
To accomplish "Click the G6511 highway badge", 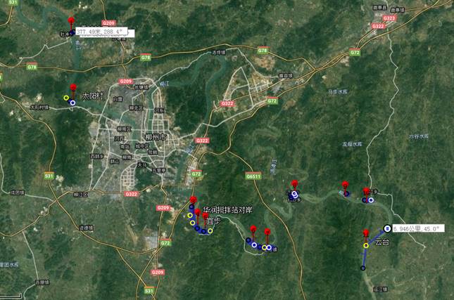I will tap(253, 176).
